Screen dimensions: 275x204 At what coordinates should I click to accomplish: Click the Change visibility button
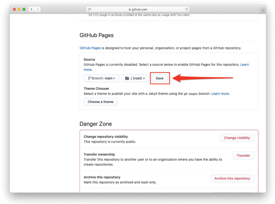tap(237, 138)
